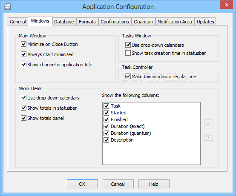Select the Description row text

click(x=122, y=140)
